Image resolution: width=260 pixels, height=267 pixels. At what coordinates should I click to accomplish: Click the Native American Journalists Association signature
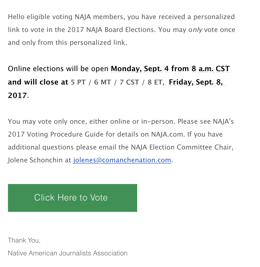(68, 253)
